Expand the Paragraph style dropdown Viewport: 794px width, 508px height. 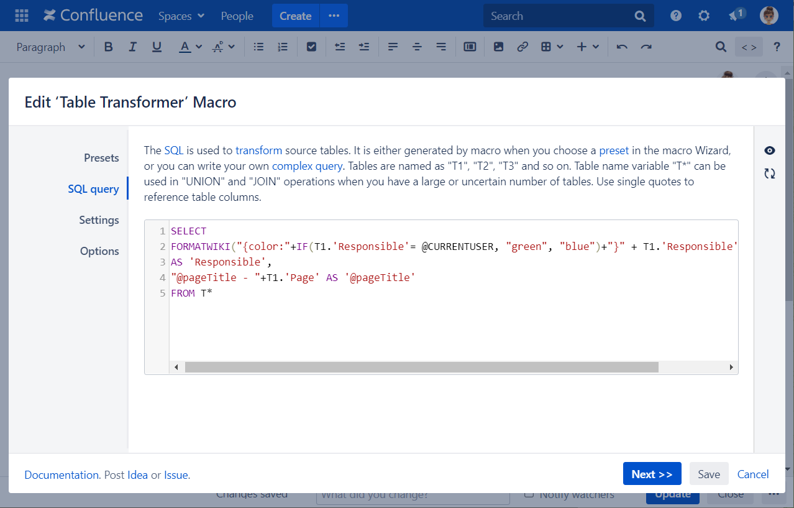[x=51, y=47]
